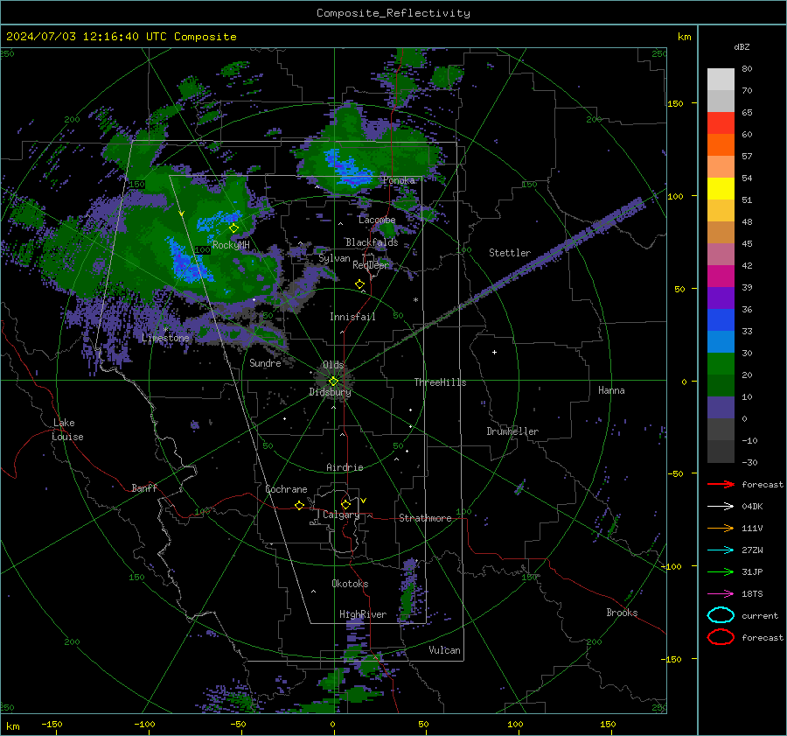Viewport: 787px width, 736px height.
Task: Select the yellow 54–51 dBZ color swatch
Action: tap(721, 189)
